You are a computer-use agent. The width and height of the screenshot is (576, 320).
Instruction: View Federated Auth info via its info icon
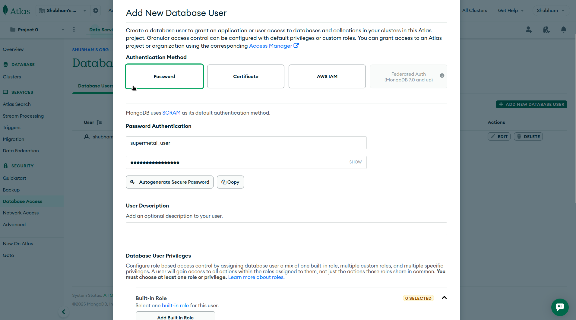[x=441, y=76]
